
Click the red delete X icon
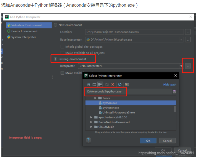113,84
